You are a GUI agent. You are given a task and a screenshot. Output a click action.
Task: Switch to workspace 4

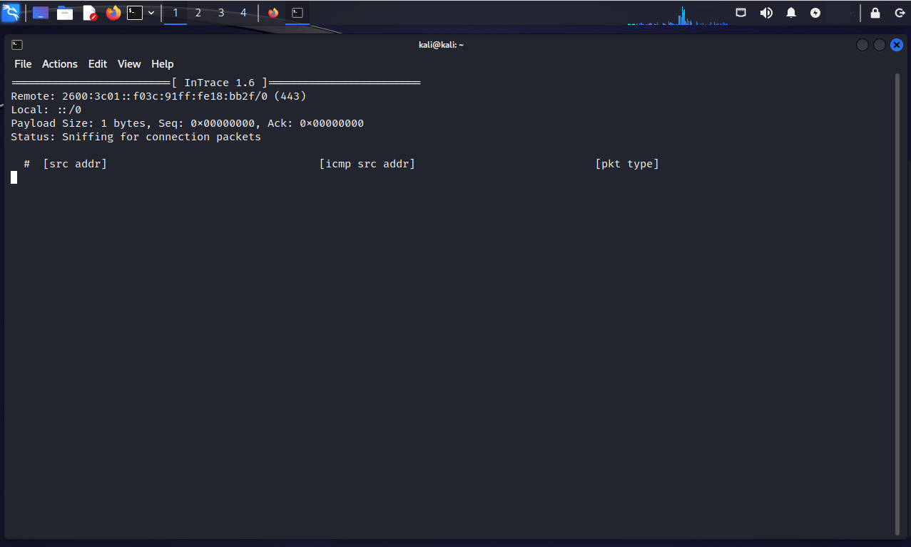coord(243,13)
